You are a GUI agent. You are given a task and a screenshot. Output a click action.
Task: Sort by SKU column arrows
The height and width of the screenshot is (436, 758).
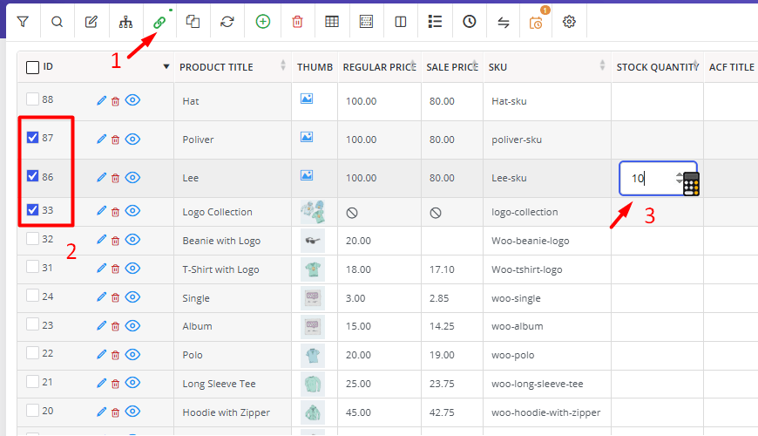click(x=602, y=65)
